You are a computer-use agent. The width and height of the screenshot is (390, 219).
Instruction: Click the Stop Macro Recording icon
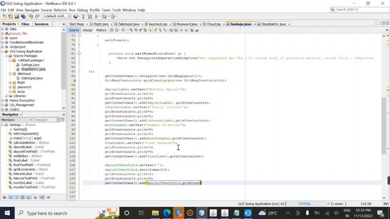click(186, 30)
